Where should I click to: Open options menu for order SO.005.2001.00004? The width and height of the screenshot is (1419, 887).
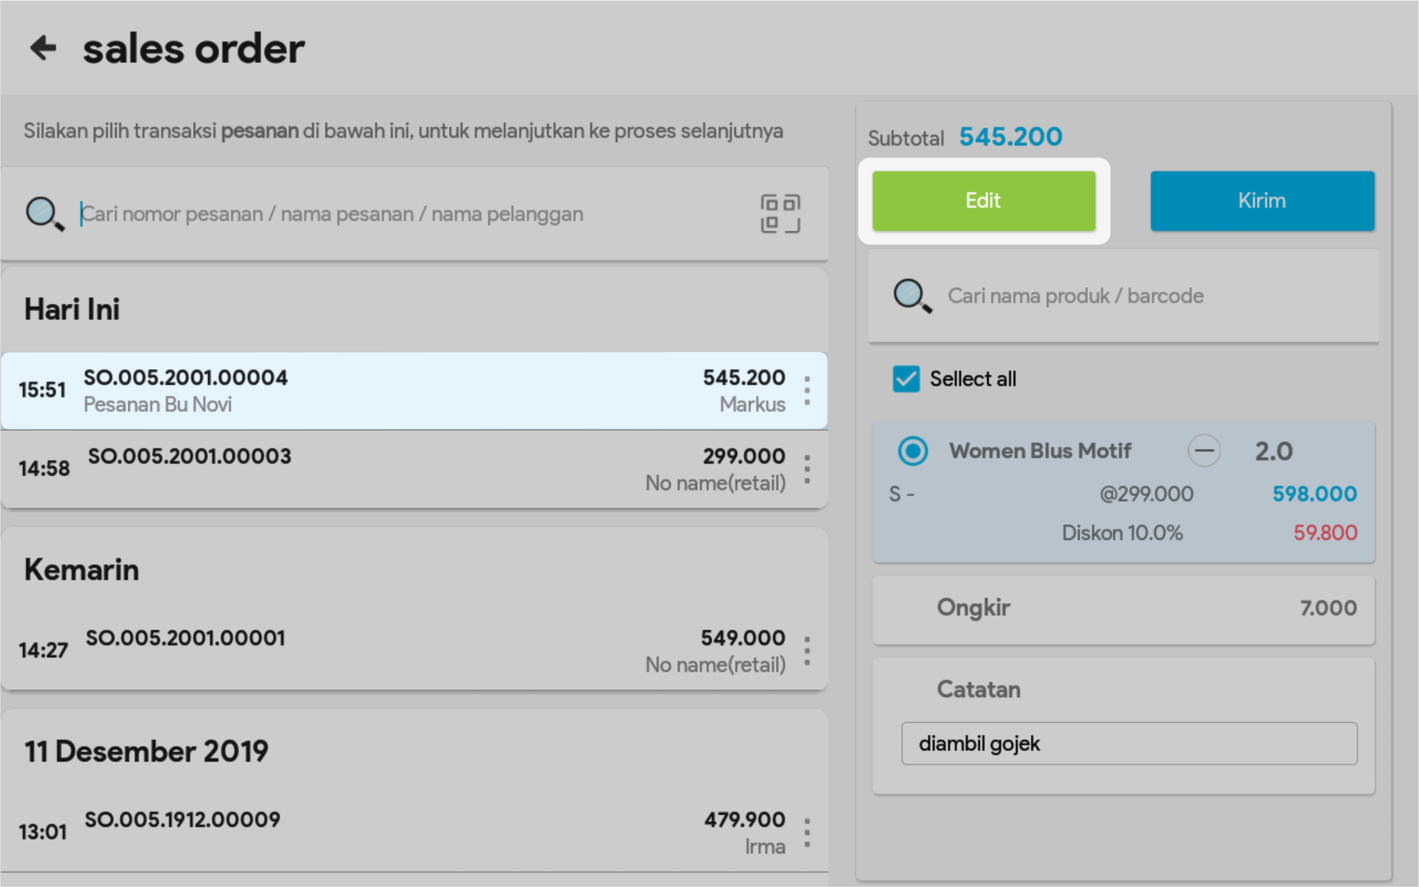807,391
